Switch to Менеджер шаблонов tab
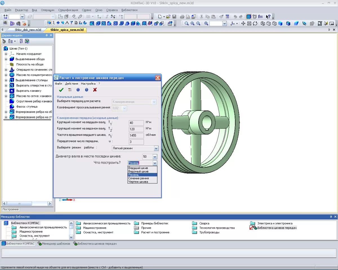Screen dimensions: 338x270 click(x=54, y=244)
